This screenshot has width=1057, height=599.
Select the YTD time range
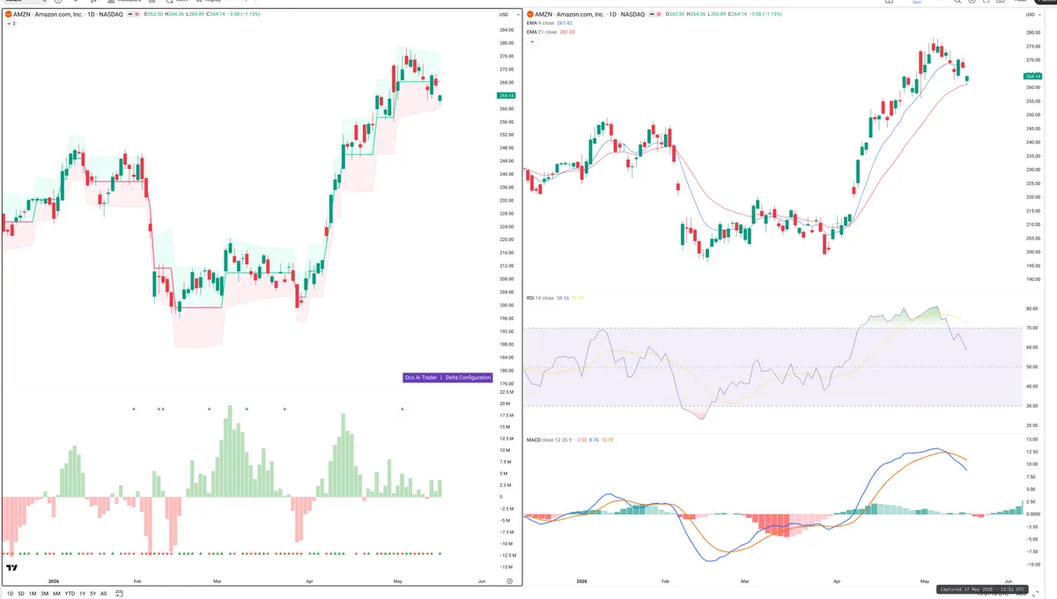pyautogui.click(x=70, y=594)
